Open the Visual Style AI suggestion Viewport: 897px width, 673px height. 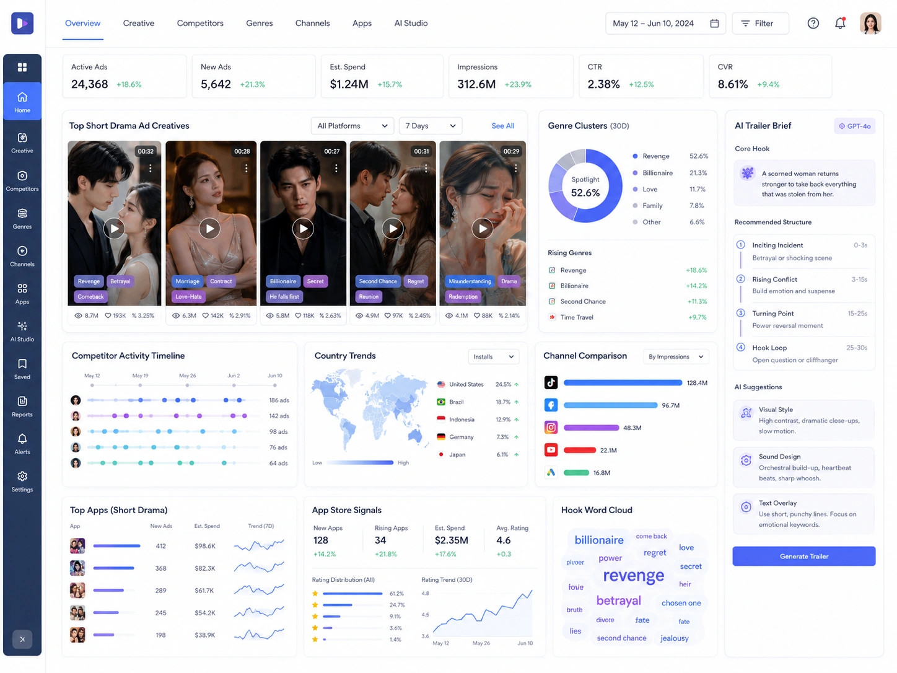coord(804,420)
